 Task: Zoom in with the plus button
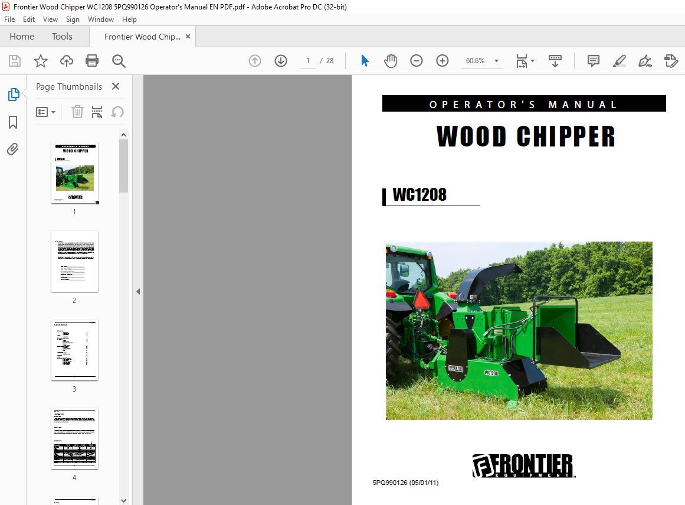pyautogui.click(x=443, y=61)
